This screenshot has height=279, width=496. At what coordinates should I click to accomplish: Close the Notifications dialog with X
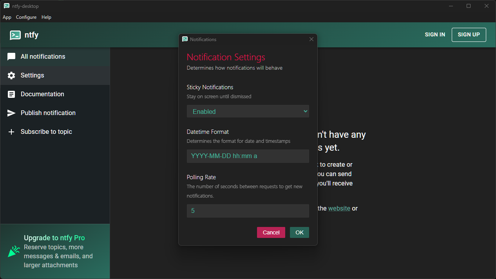(x=311, y=39)
